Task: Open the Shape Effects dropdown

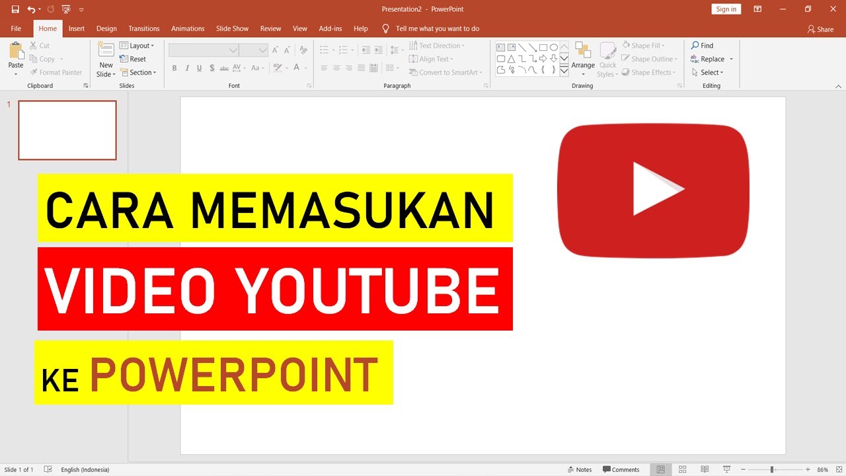Action: tap(648, 73)
